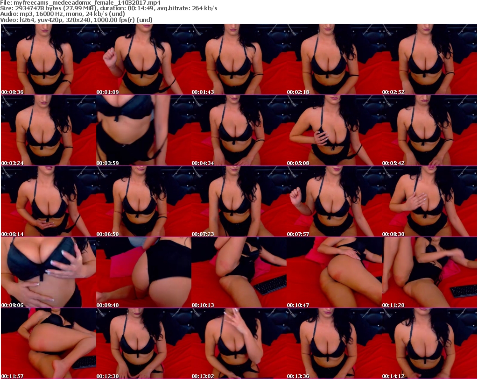Choose the thumbnail at 00:02:52
The height and width of the screenshot is (379, 478).
point(429,59)
